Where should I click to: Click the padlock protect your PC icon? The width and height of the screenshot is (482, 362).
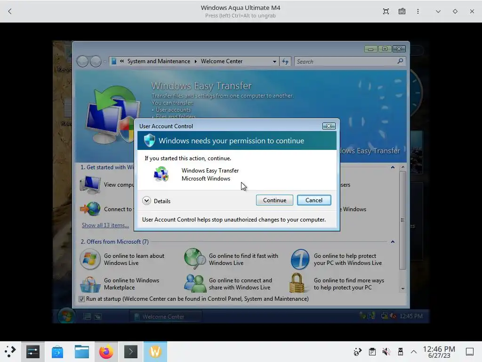point(297,283)
